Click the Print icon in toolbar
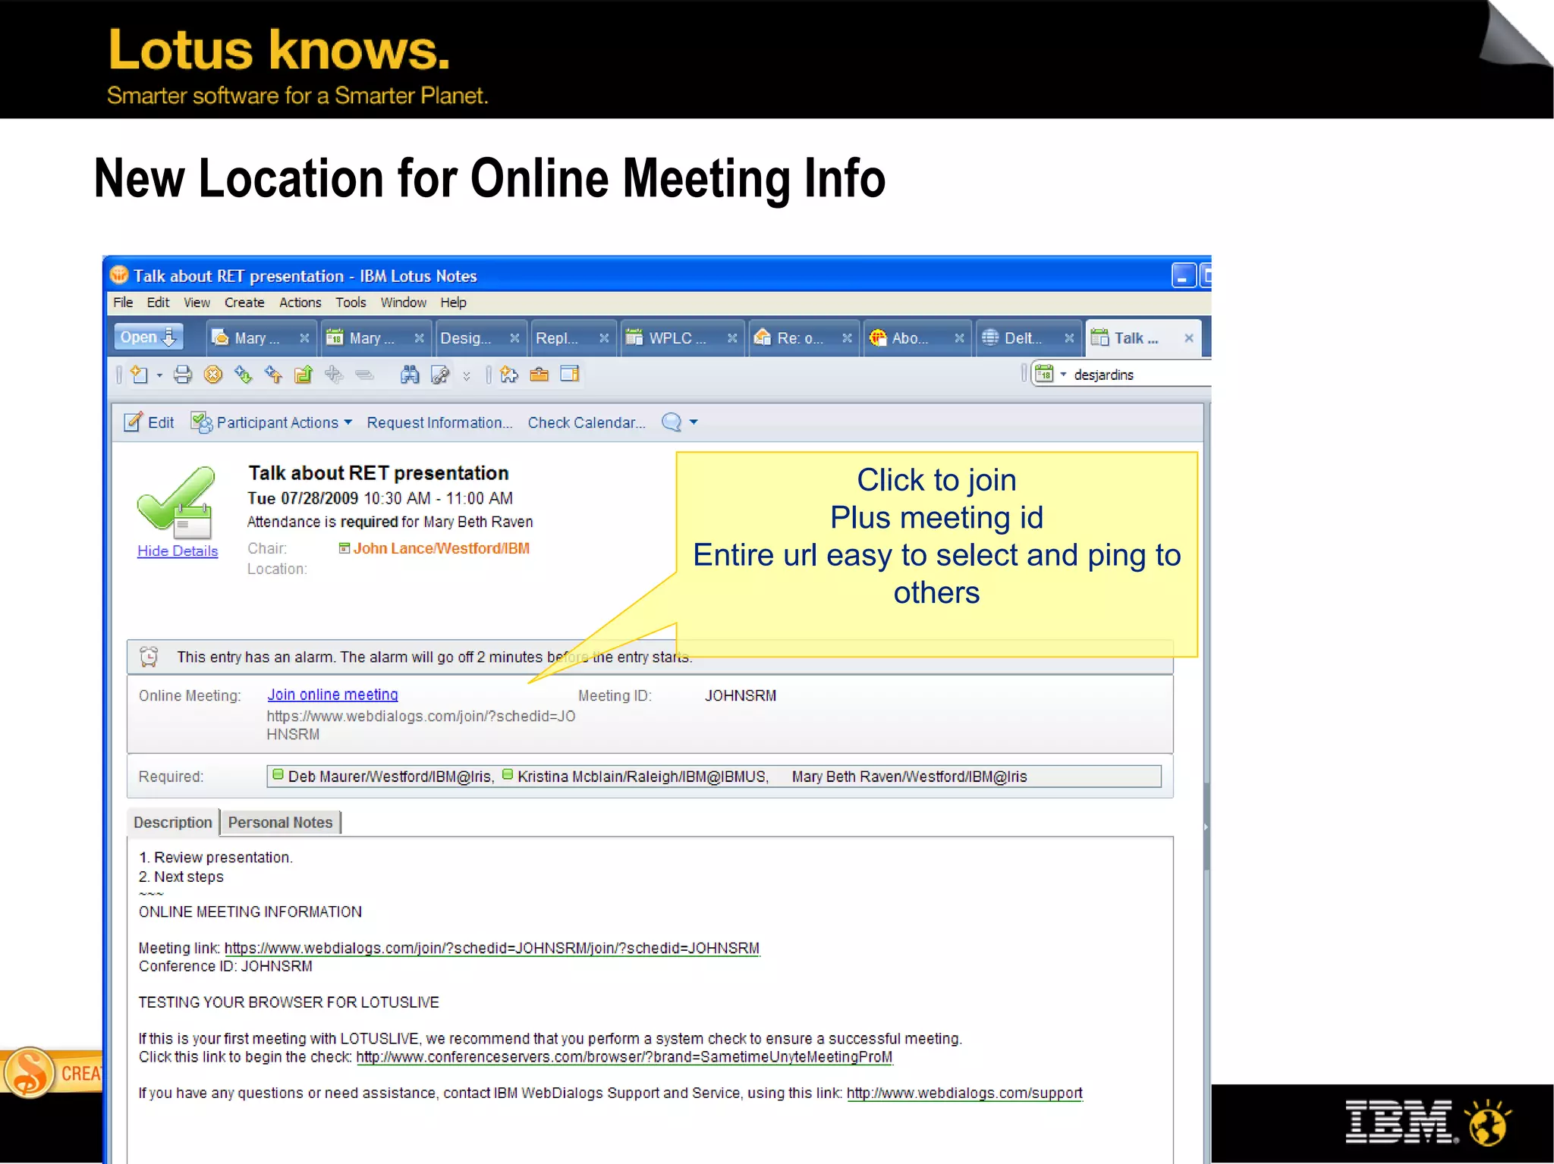Screen dimensions: 1554x1164 point(183,375)
